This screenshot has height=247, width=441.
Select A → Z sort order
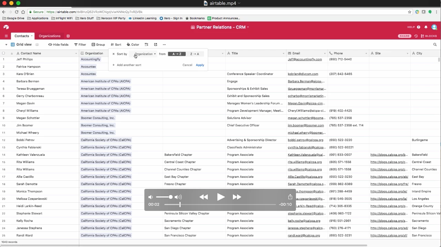click(177, 54)
